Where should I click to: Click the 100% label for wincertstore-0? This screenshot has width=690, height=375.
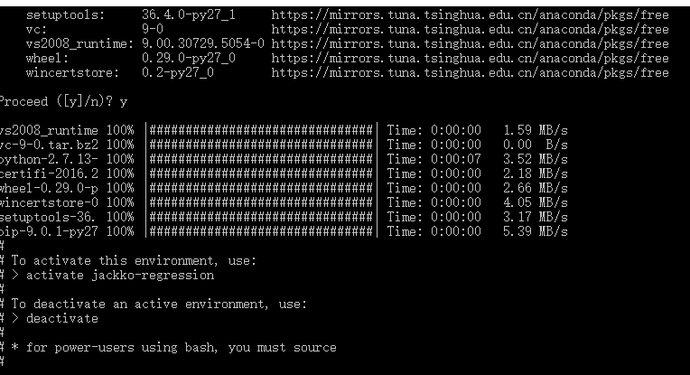(120, 202)
